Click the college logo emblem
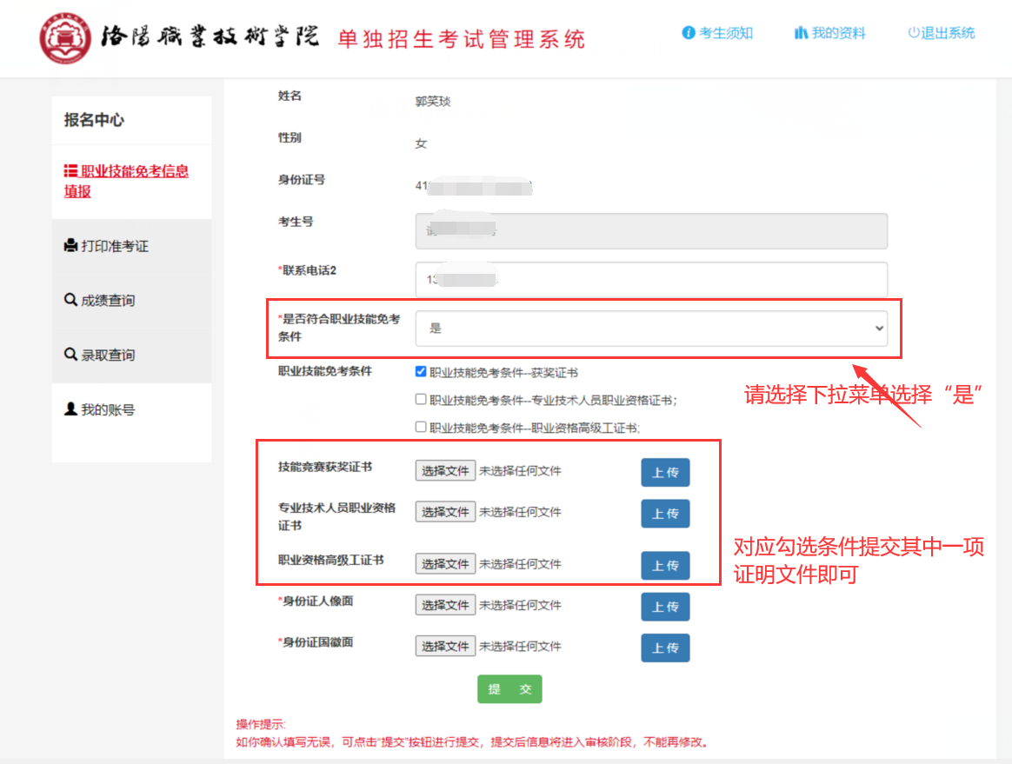This screenshot has height=764, width=1012. (65, 37)
